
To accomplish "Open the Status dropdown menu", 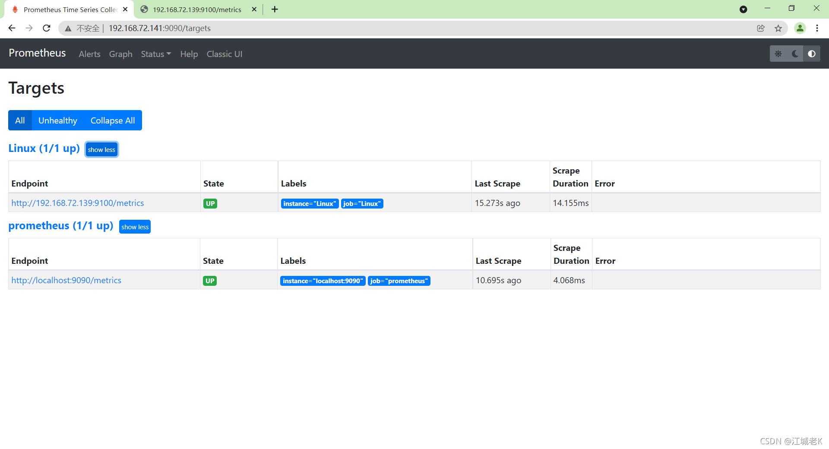I will tap(156, 54).
